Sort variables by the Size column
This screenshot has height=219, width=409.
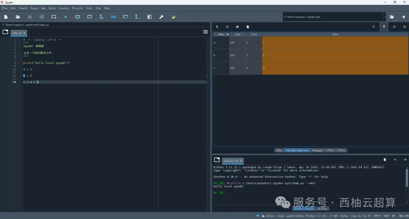tap(254, 34)
